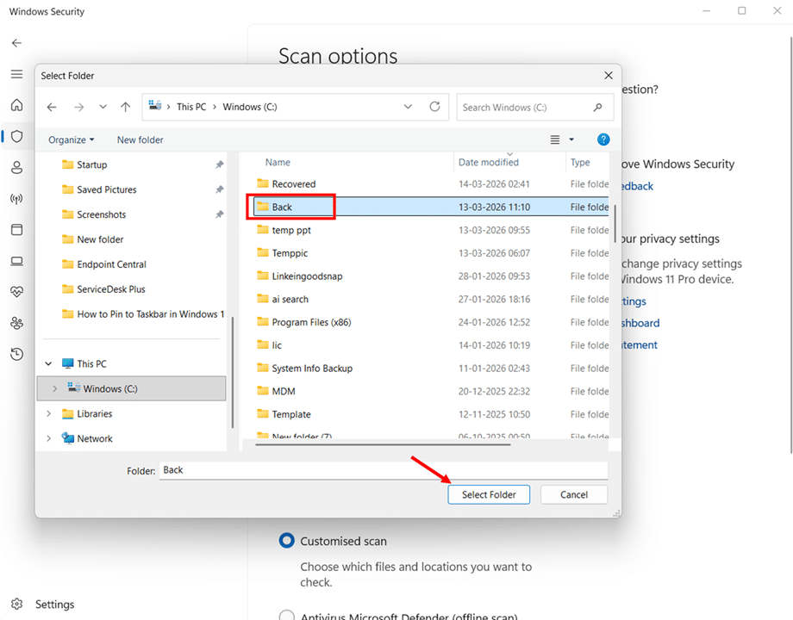The image size is (793, 620).
Task: Cancel the Select Folder dialog
Action: tap(574, 494)
